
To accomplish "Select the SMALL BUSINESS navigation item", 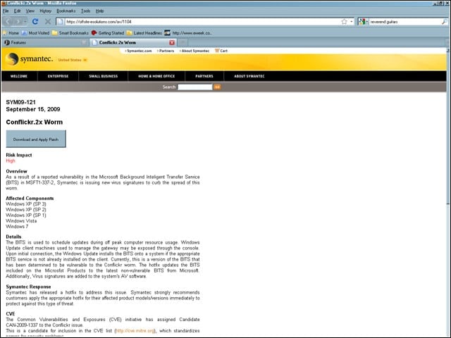I will tap(104, 76).
